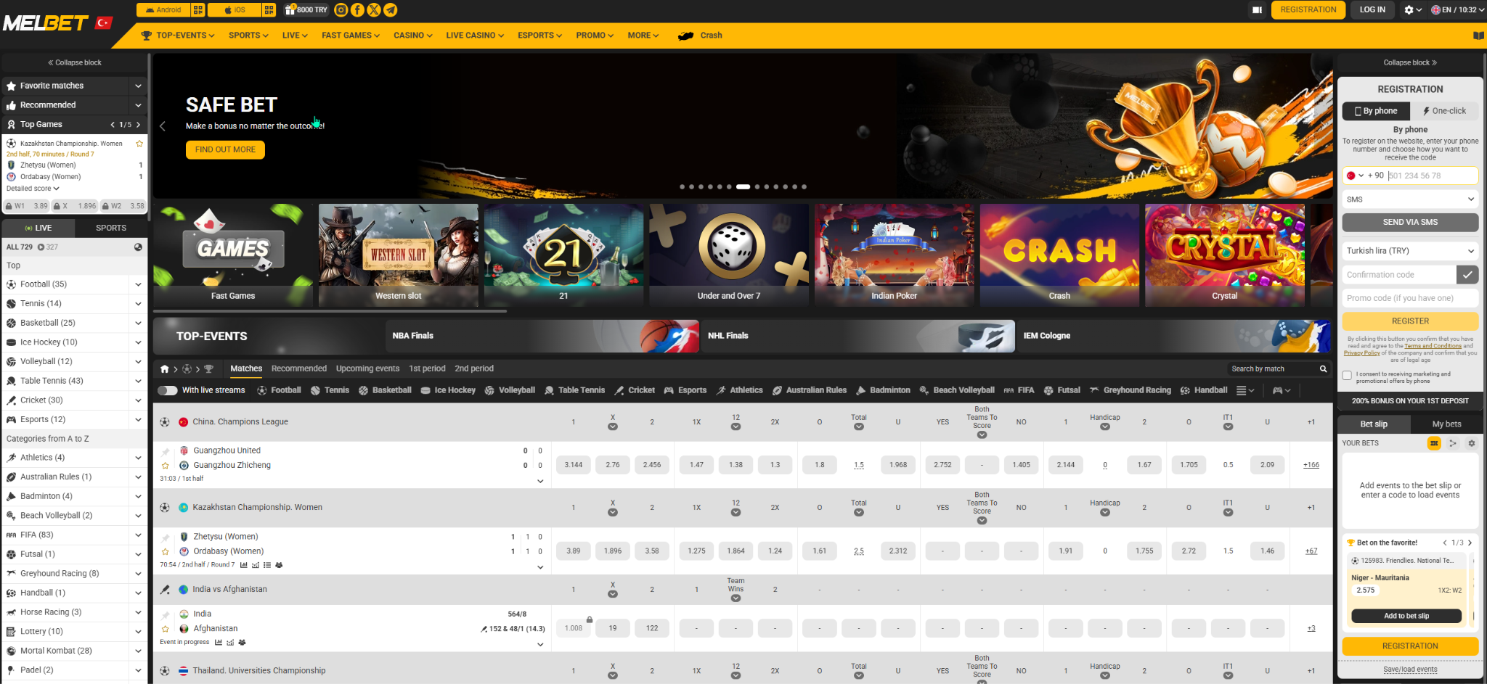Favorite the India vs Afghanistan match star

click(166, 629)
